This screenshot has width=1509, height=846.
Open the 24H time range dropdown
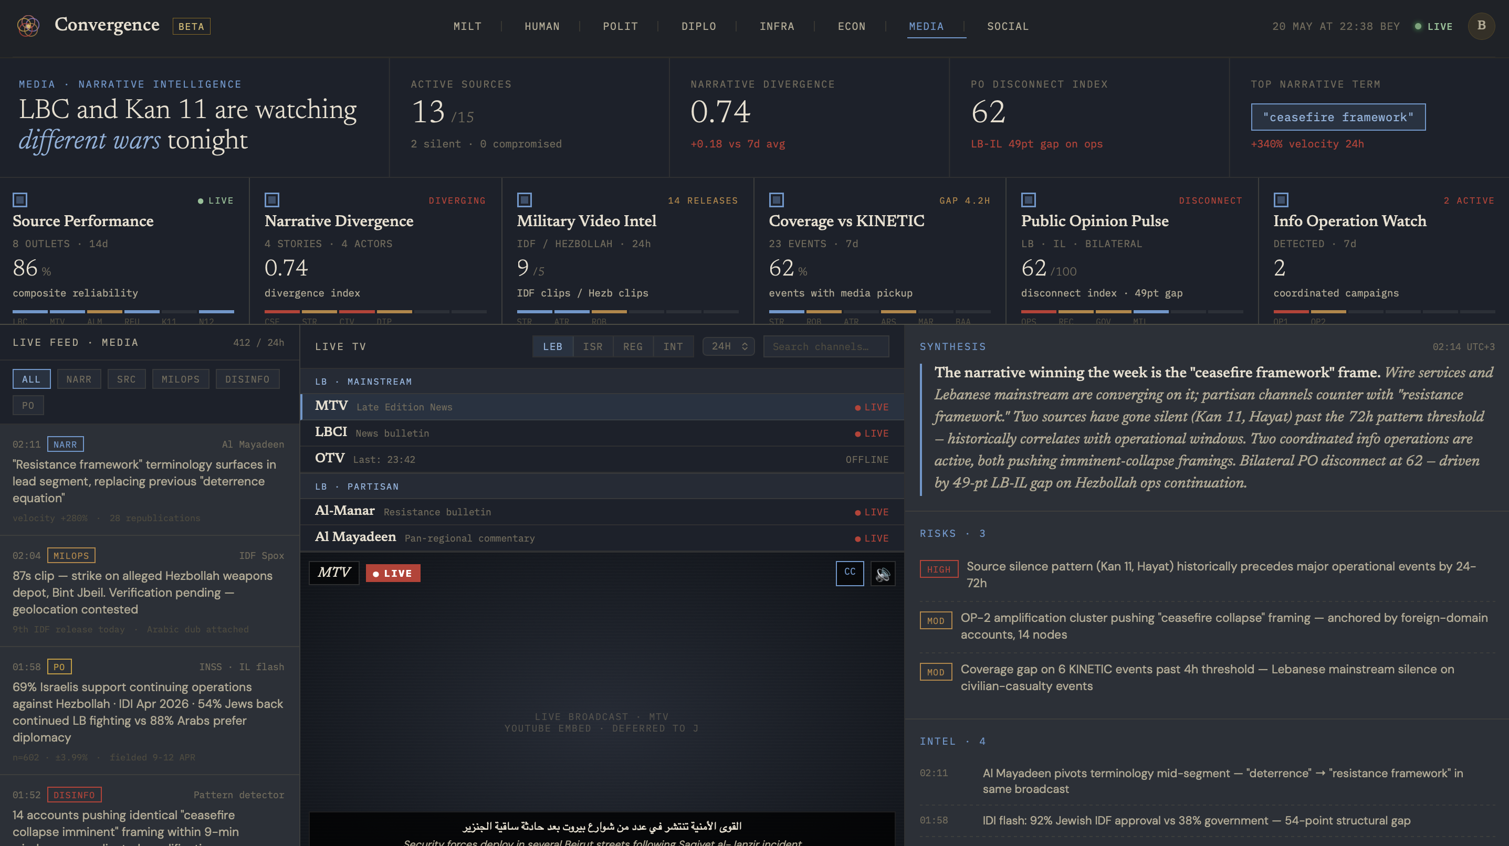pos(729,346)
